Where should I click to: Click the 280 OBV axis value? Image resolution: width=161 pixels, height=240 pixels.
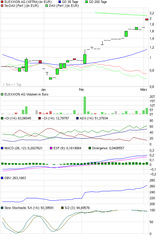[152, 180]
